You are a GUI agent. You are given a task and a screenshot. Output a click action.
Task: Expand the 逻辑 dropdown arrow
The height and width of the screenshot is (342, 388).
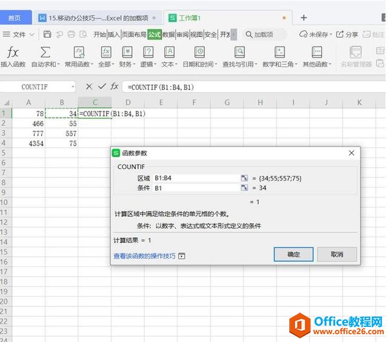pos(155,64)
